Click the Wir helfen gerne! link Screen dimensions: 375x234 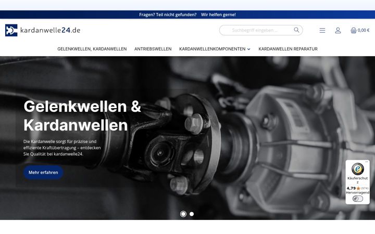point(218,15)
